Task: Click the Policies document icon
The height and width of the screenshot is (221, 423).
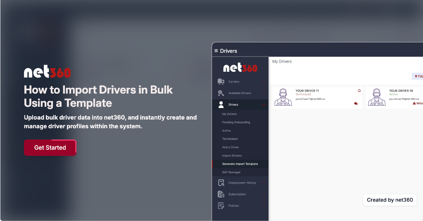Action: pos(221,206)
